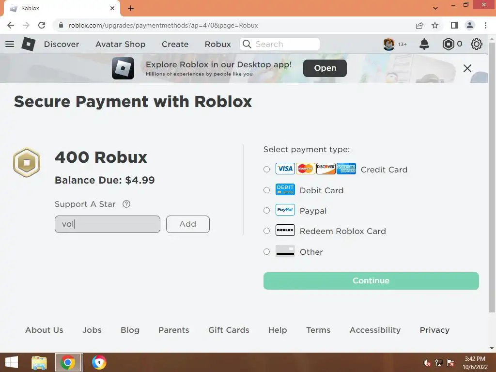Close the Roblox browser tab

[x=112, y=8]
